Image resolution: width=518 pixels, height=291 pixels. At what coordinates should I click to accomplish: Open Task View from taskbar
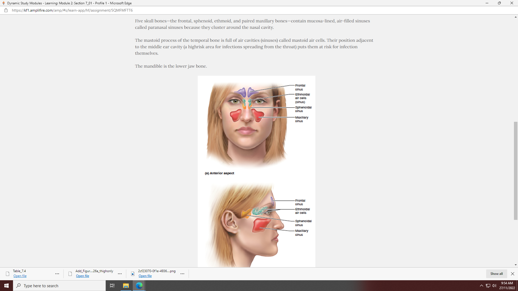click(x=112, y=286)
